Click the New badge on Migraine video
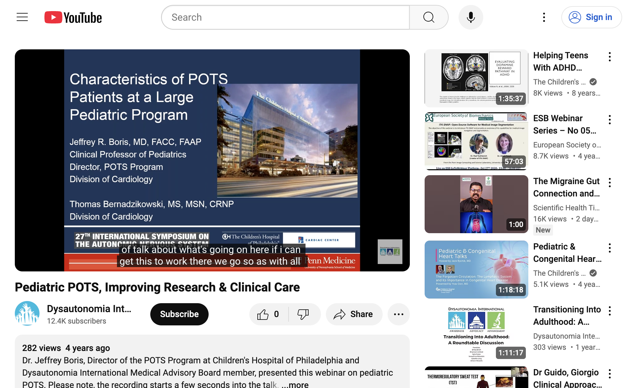632x388 pixels. tap(543, 230)
